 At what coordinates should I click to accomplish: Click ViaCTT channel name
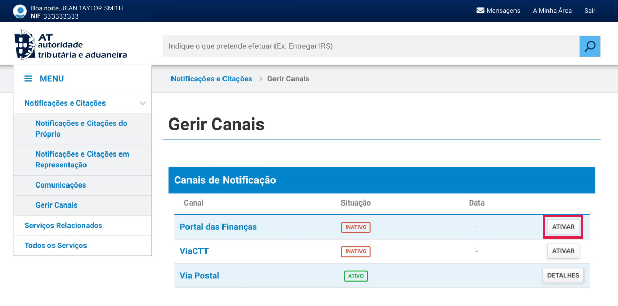tap(194, 251)
